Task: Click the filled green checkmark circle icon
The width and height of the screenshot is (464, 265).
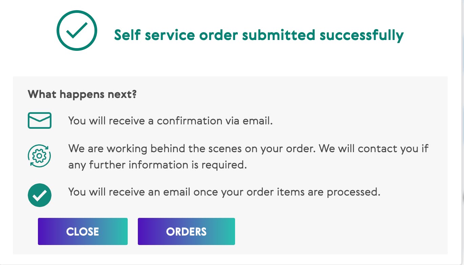Action: click(x=40, y=195)
